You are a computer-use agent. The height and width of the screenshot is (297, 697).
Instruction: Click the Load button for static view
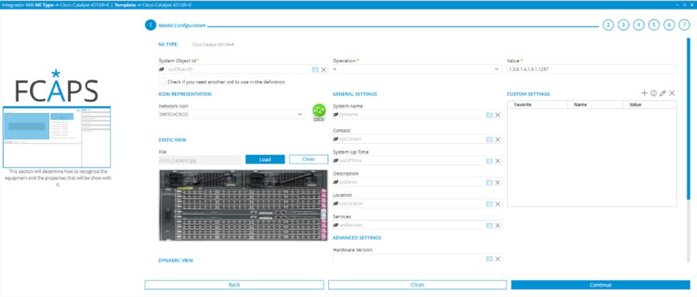click(265, 159)
